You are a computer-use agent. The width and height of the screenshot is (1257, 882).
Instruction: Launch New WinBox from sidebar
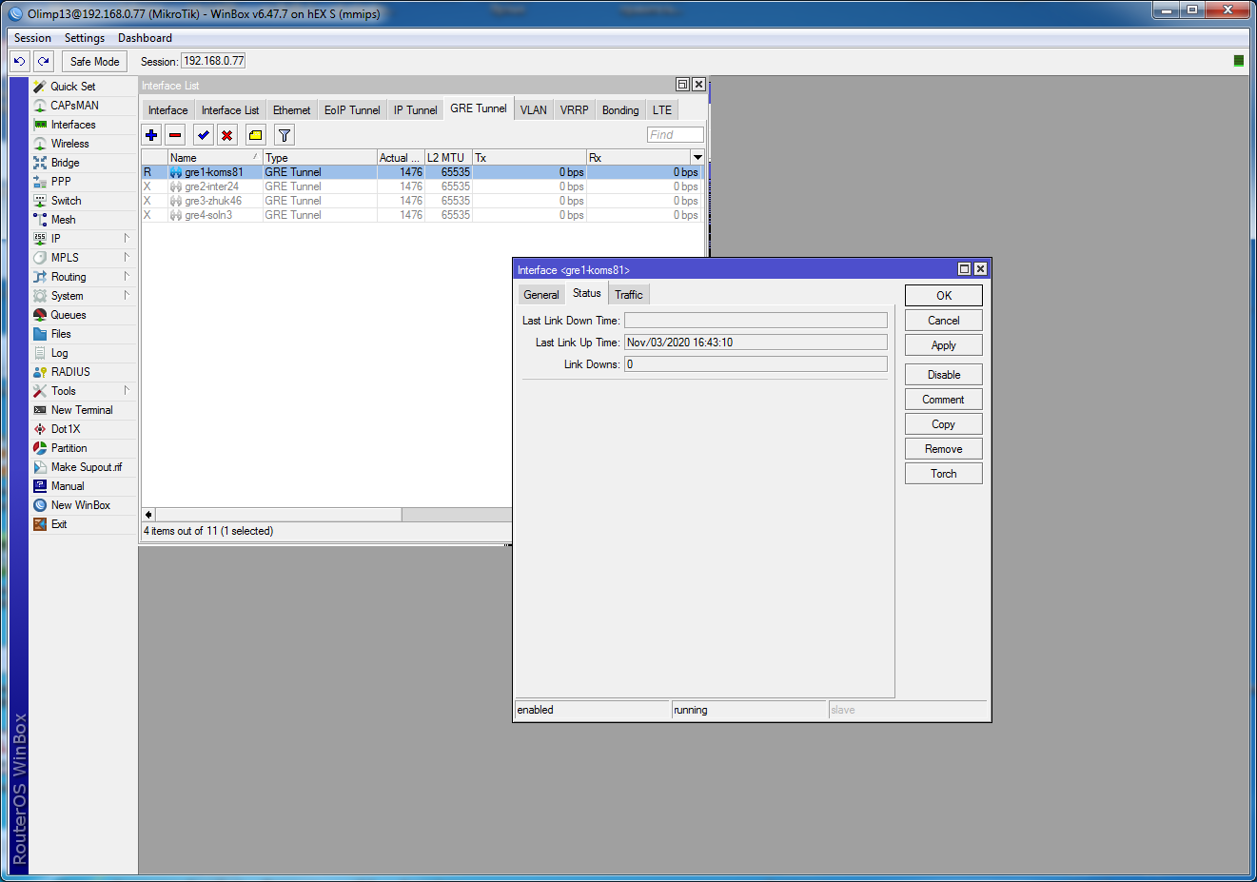84,505
